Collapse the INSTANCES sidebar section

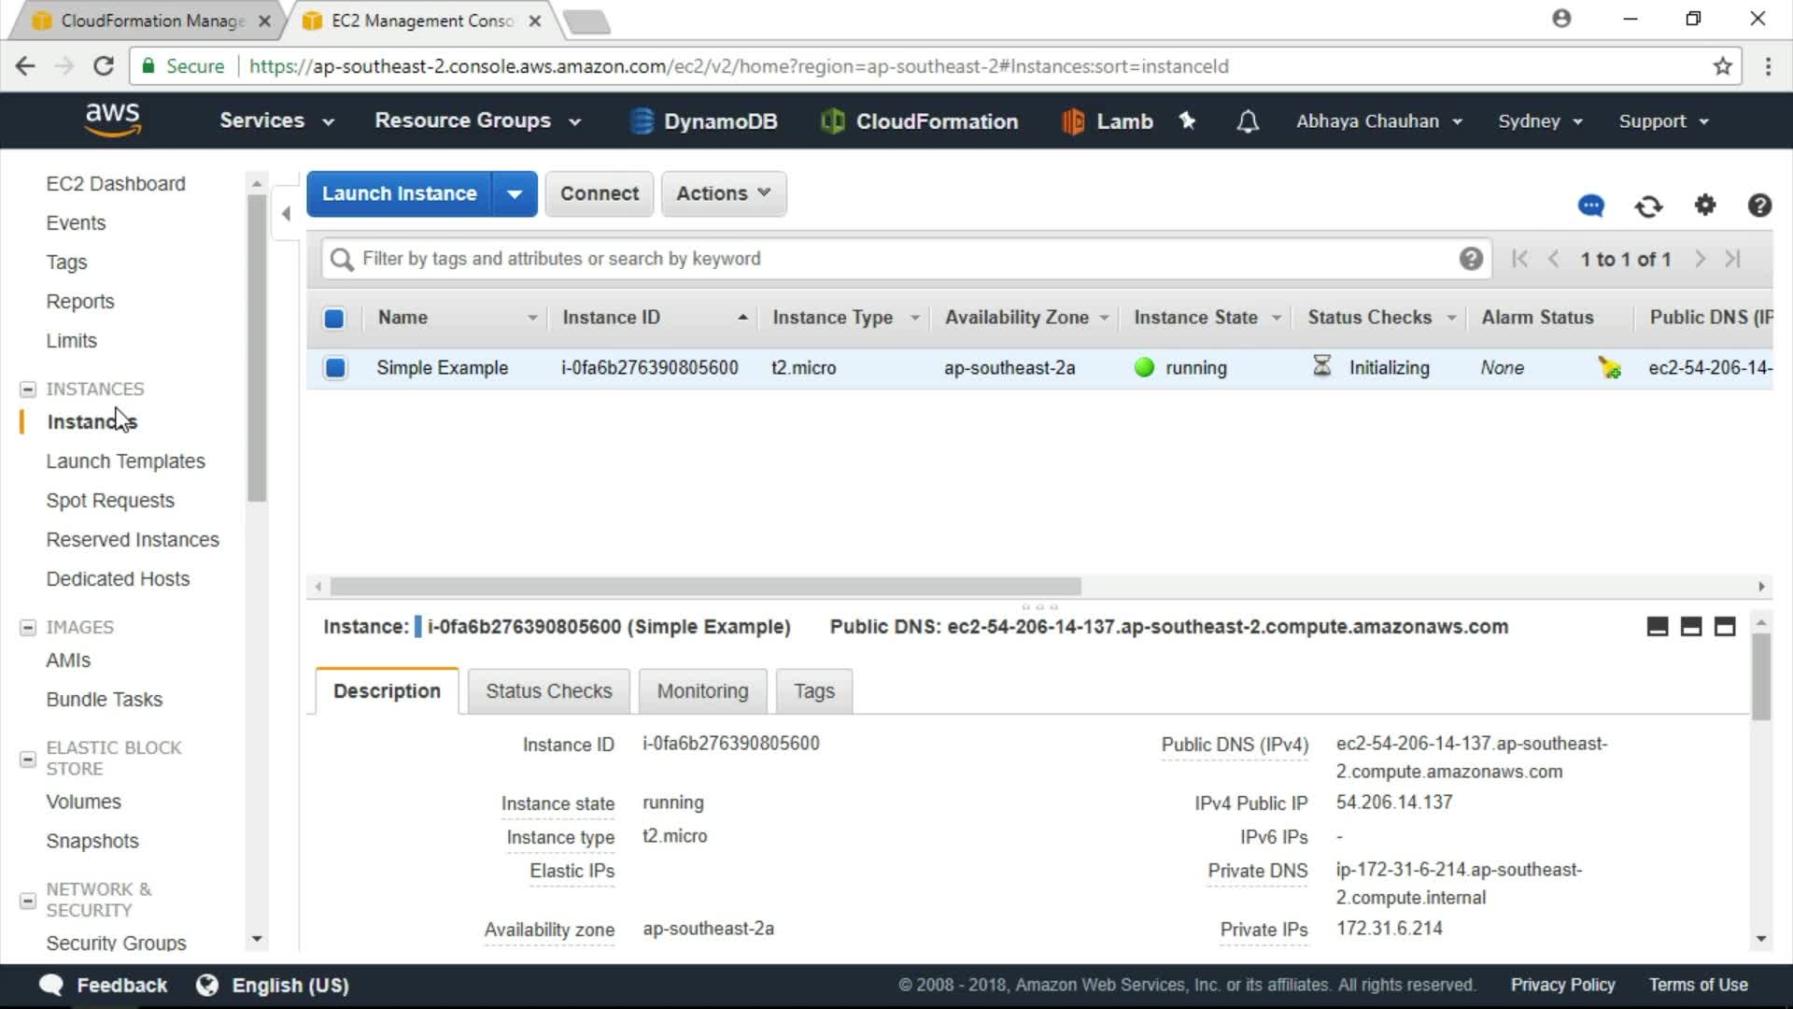28,389
